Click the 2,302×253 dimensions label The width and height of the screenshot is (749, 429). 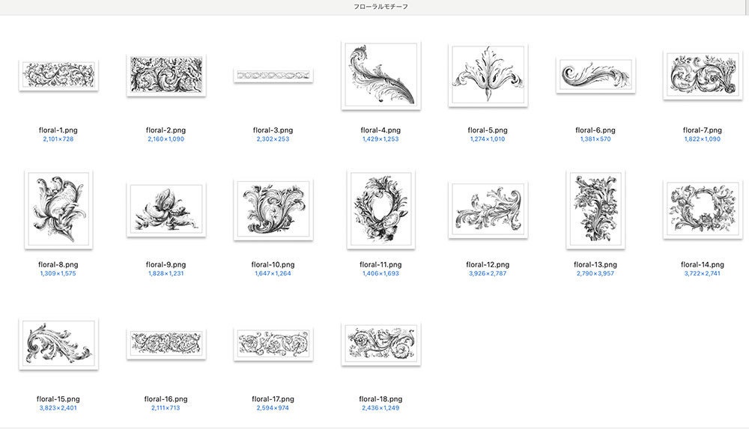pos(273,139)
